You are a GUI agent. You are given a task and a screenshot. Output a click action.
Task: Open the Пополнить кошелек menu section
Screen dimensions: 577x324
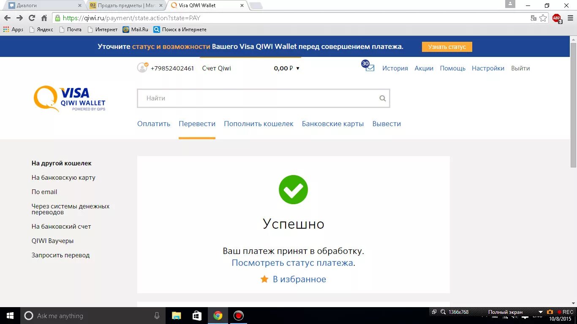click(x=259, y=124)
